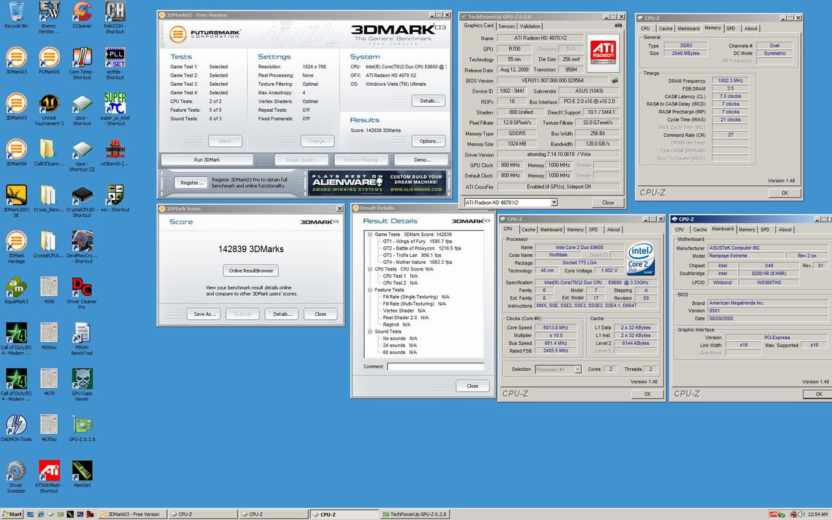
Task: Close the Result Details dialog via Close button
Action: (473, 386)
